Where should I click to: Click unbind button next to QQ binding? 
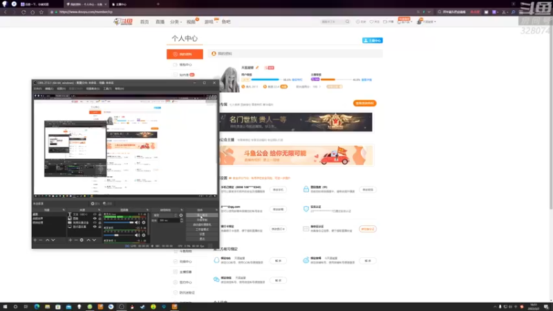(x=278, y=261)
